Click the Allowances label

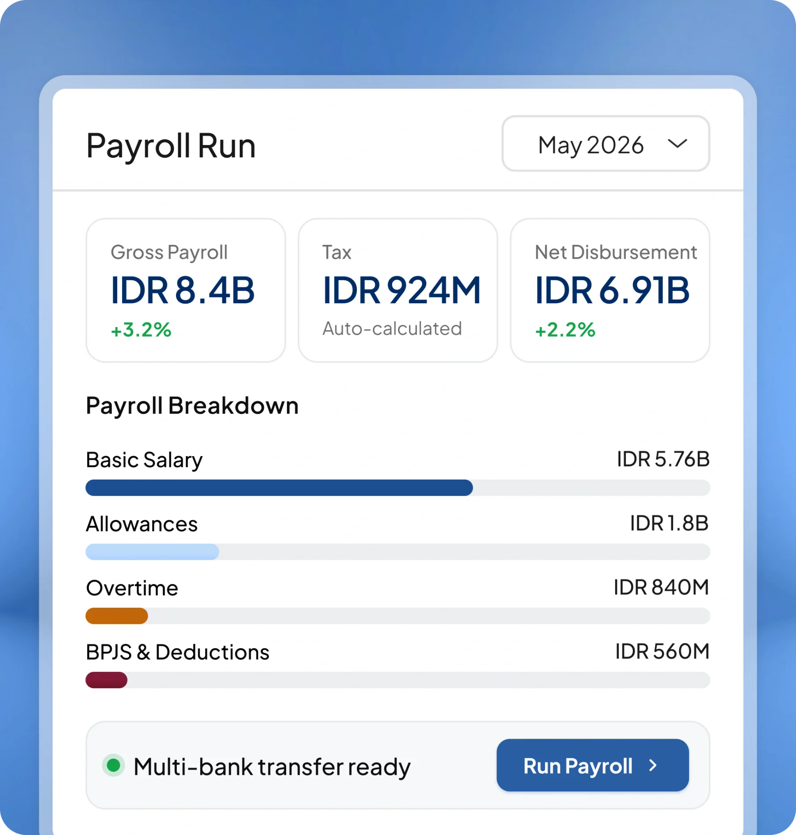click(142, 524)
